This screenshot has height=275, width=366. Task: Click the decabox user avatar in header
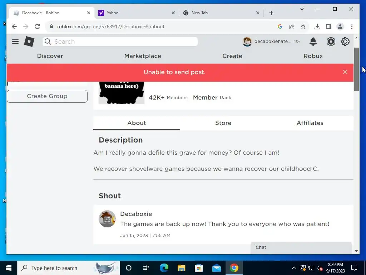(247, 42)
